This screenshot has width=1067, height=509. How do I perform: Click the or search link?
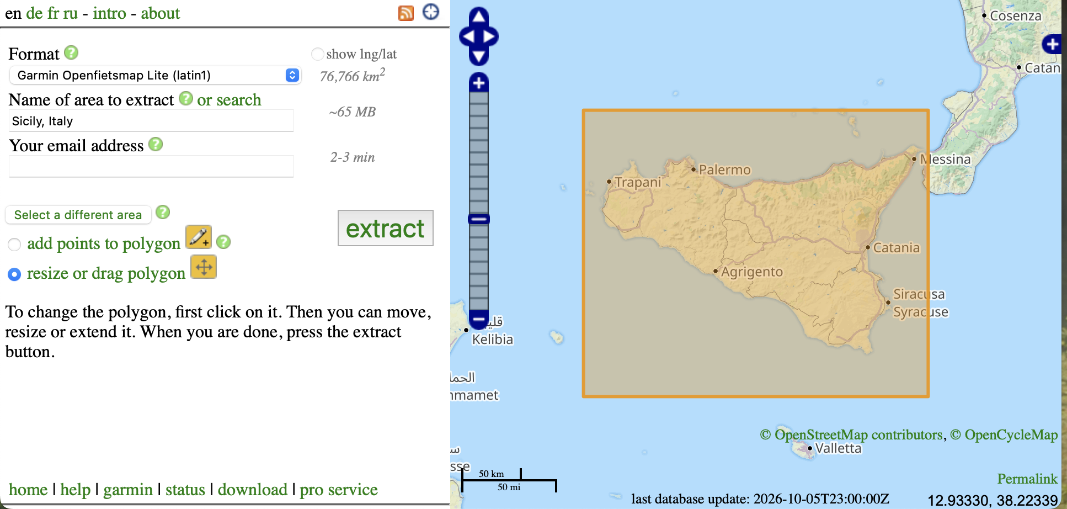click(x=229, y=100)
